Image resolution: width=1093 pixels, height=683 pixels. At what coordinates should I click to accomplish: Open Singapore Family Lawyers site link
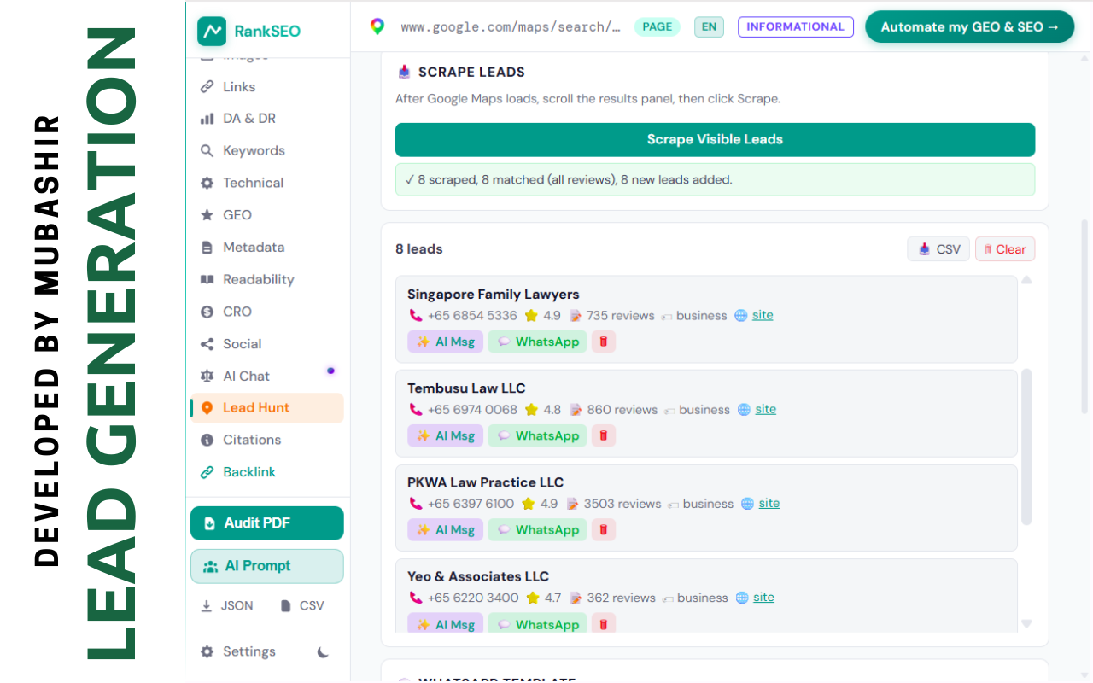pos(763,315)
